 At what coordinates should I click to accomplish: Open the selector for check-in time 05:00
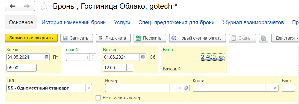33,68
